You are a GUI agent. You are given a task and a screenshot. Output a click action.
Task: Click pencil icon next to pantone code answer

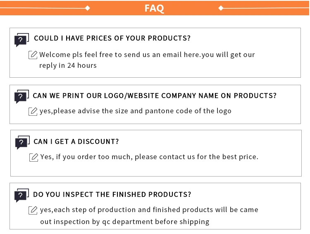click(x=33, y=111)
